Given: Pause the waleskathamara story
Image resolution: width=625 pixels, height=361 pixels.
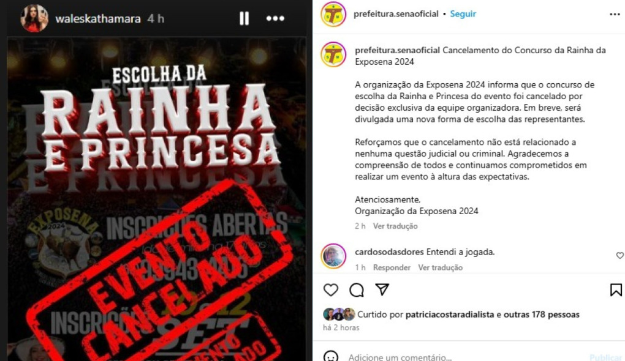Looking at the screenshot, I should [x=244, y=18].
